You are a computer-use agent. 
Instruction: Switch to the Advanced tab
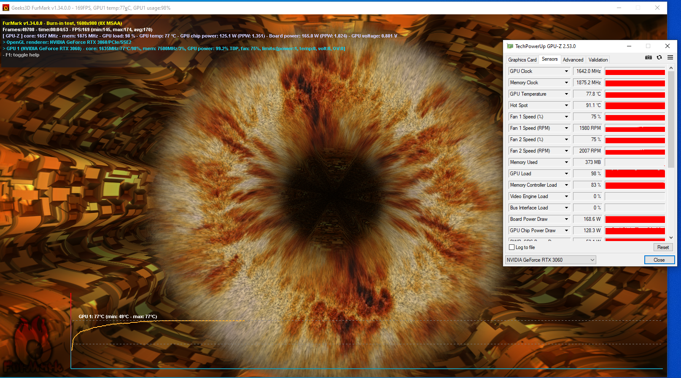coord(573,60)
